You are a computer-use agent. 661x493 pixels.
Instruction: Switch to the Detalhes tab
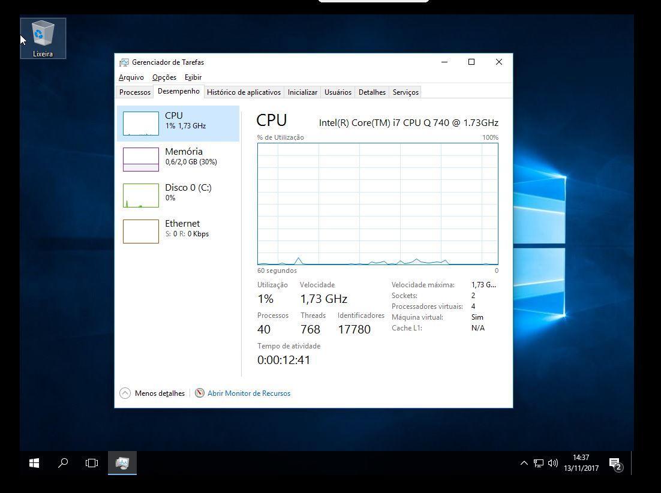(372, 92)
